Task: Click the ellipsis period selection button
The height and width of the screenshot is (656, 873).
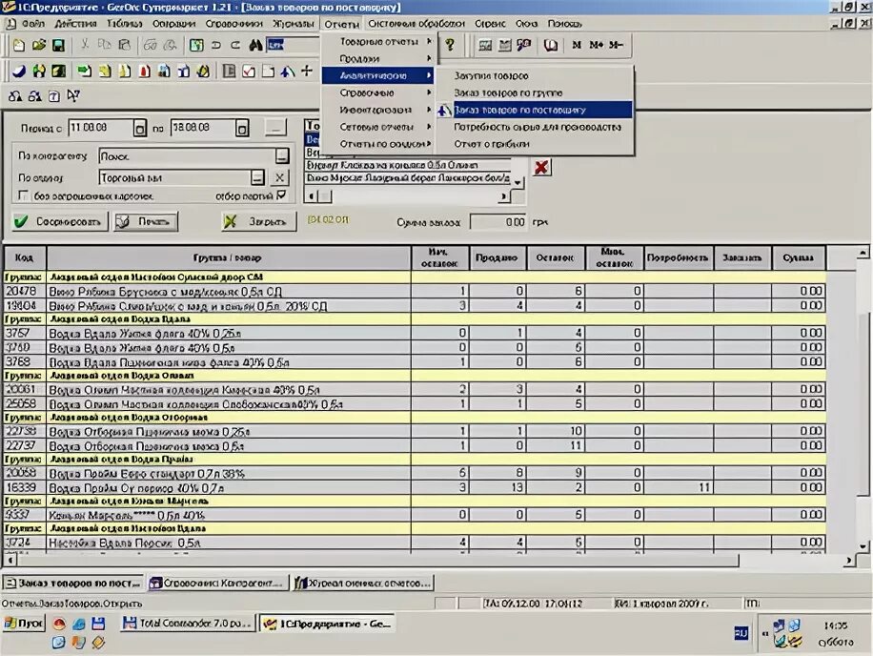Action: 275,128
